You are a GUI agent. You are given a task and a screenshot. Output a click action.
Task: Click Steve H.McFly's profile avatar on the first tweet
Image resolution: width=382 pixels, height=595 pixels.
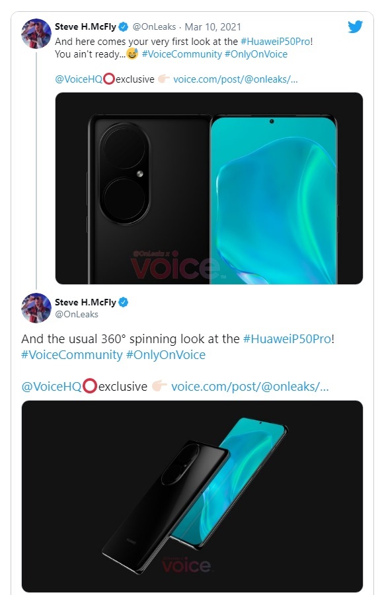[36, 34]
